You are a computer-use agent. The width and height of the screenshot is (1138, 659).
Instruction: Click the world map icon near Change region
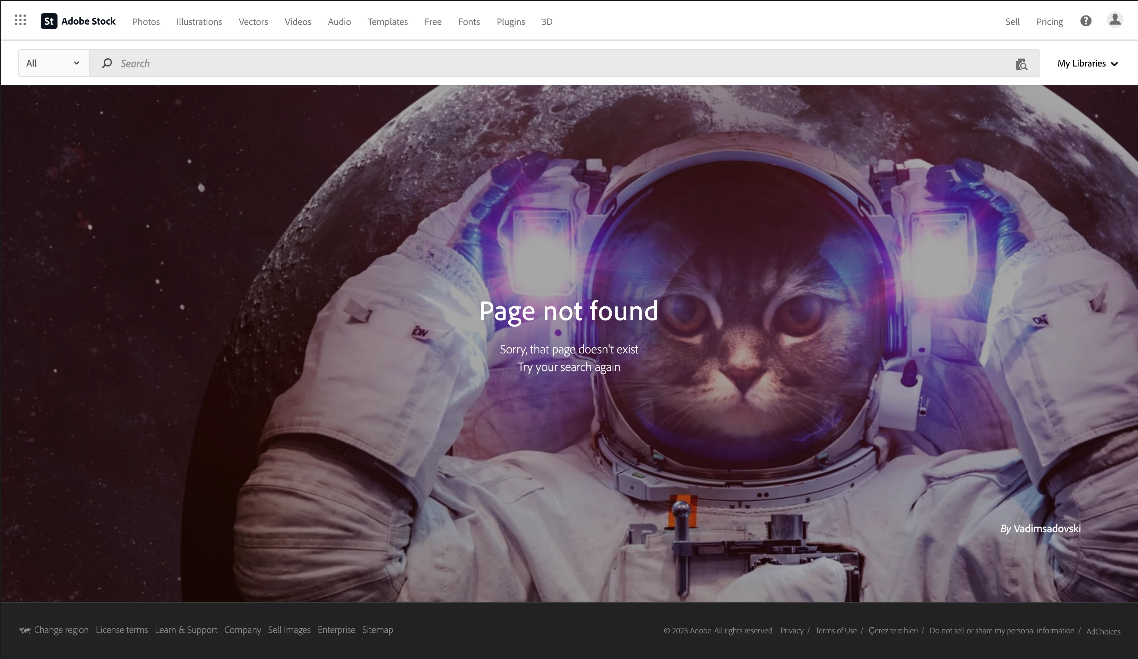(24, 630)
